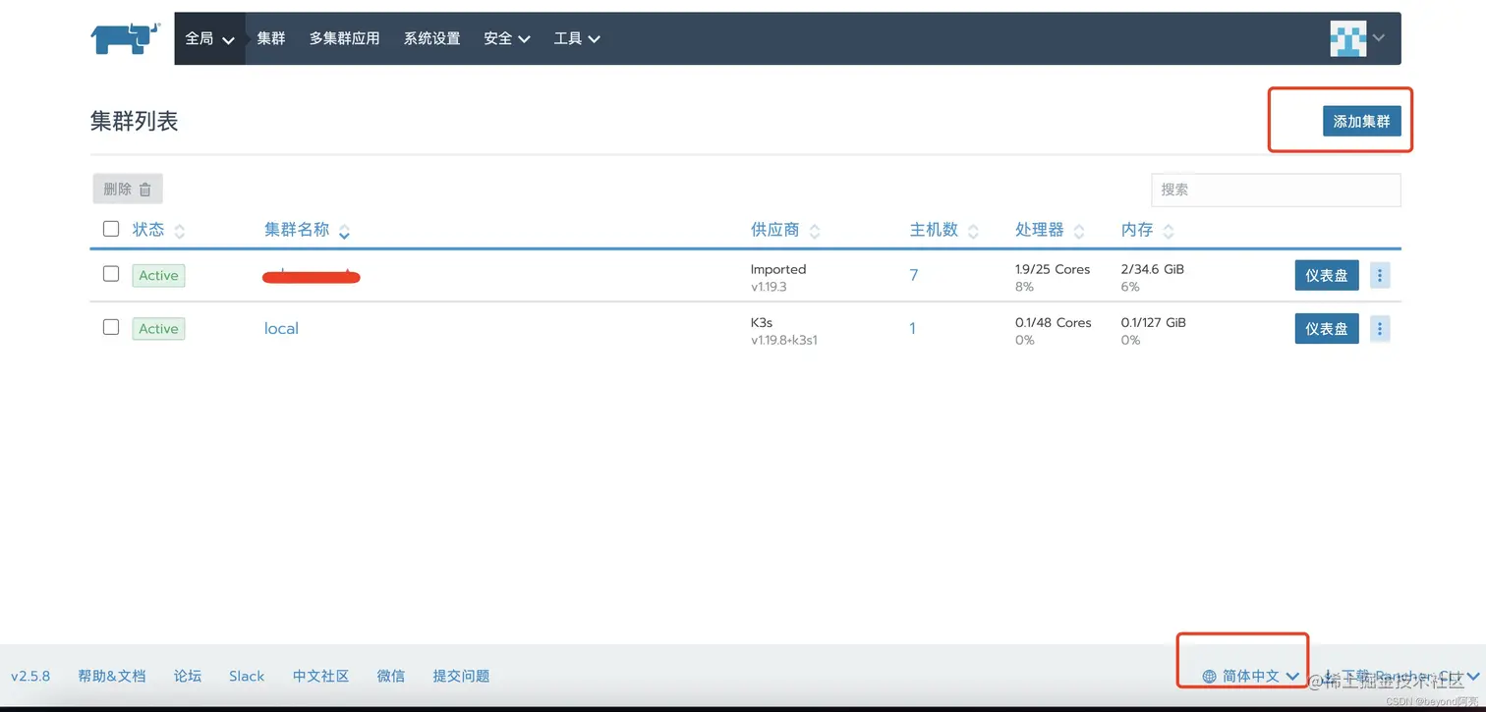Open the 工具 dropdown menu
1486x712 pixels.
tap(576, 38)
